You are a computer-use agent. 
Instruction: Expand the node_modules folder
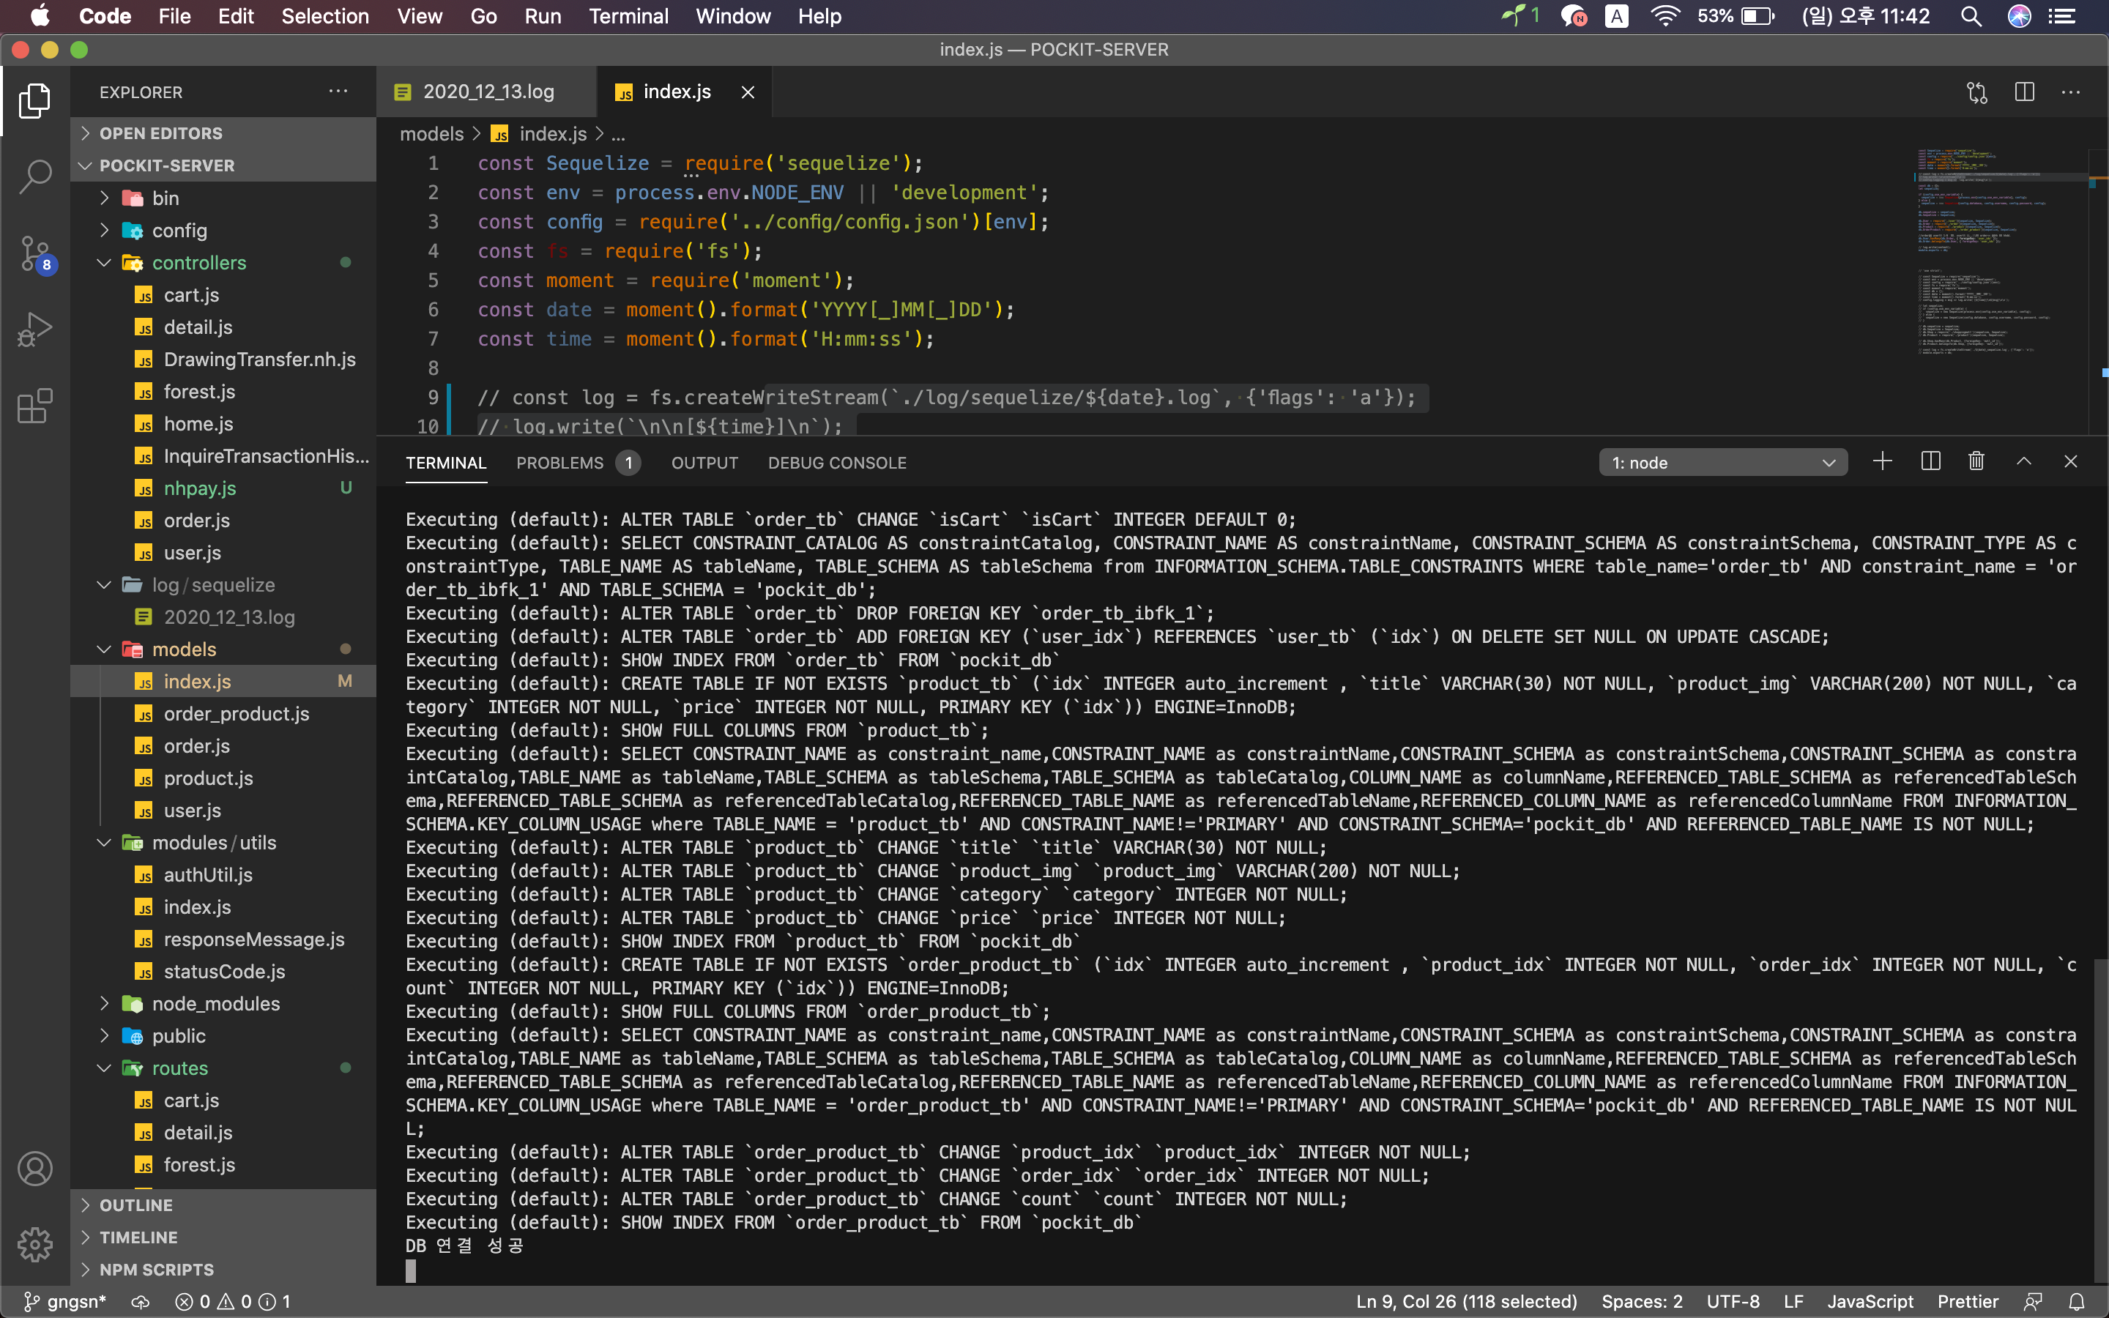click(215, 1003)
